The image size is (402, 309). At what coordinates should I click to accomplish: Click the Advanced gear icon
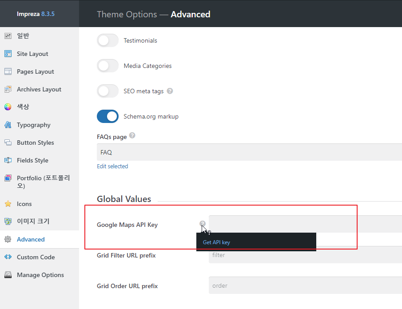[x=8, y=239]
